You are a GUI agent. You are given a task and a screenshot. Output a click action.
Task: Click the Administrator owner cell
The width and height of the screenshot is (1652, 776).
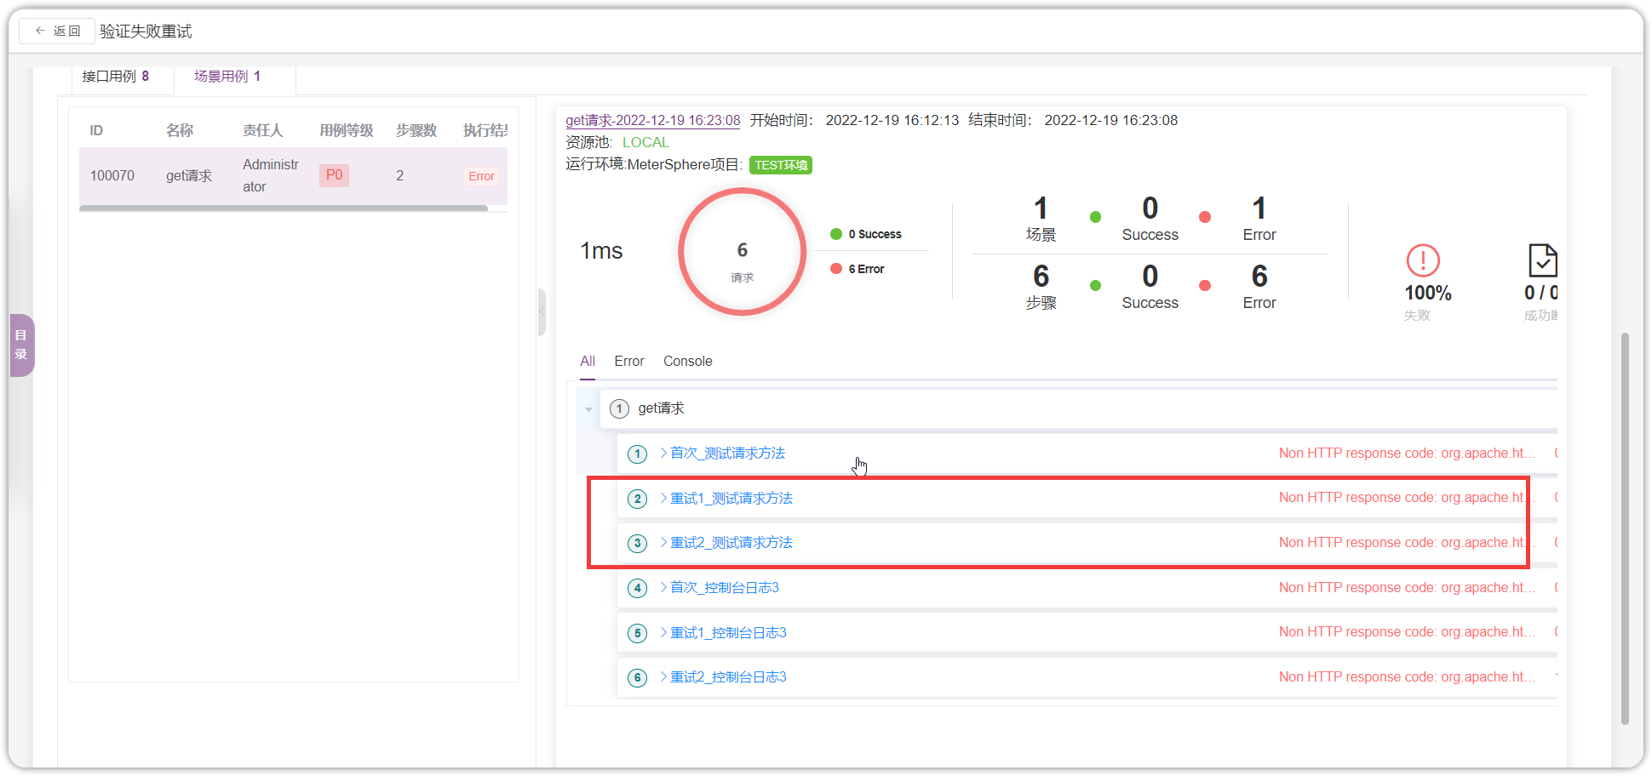coord(271,176)
